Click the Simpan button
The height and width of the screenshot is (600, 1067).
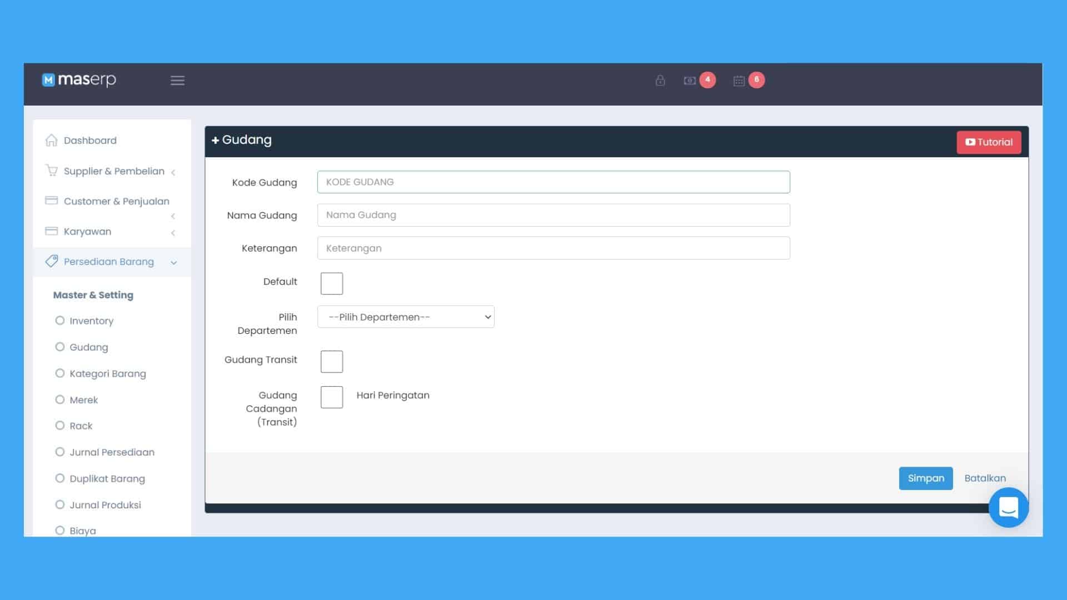(925, 478)
